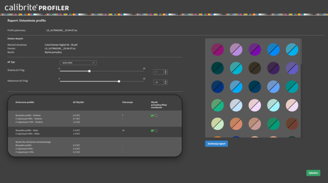Increase the maximum ΔE threshold stepper

tap(165, 81)
